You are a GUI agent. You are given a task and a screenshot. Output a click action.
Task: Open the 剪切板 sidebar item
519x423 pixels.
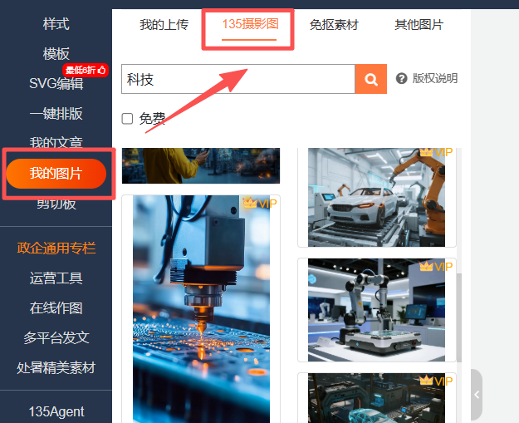(56, 204)
